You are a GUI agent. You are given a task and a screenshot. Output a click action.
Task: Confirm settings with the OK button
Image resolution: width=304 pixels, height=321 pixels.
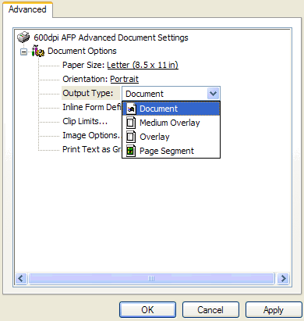coord(147,310)
